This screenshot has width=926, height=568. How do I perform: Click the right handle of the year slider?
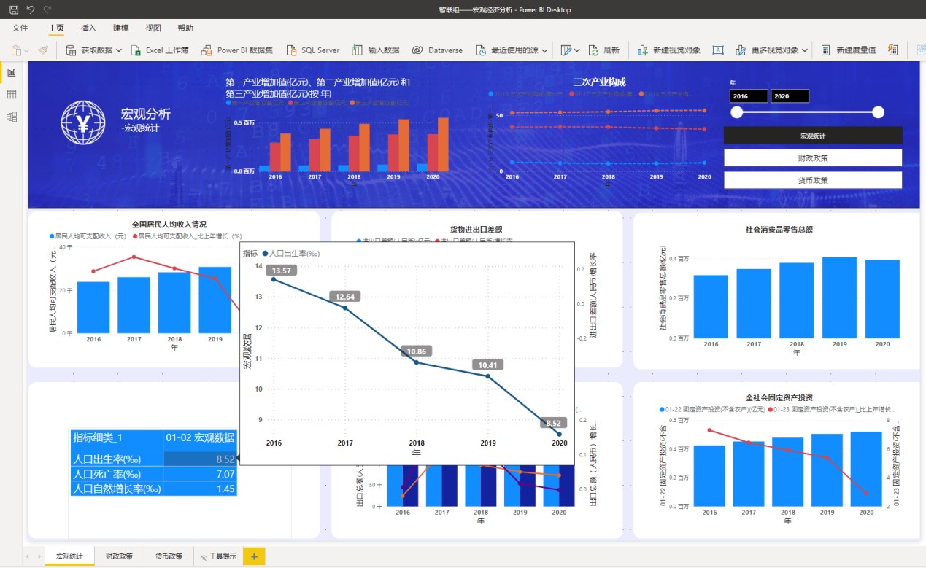[x=878, y=112]
